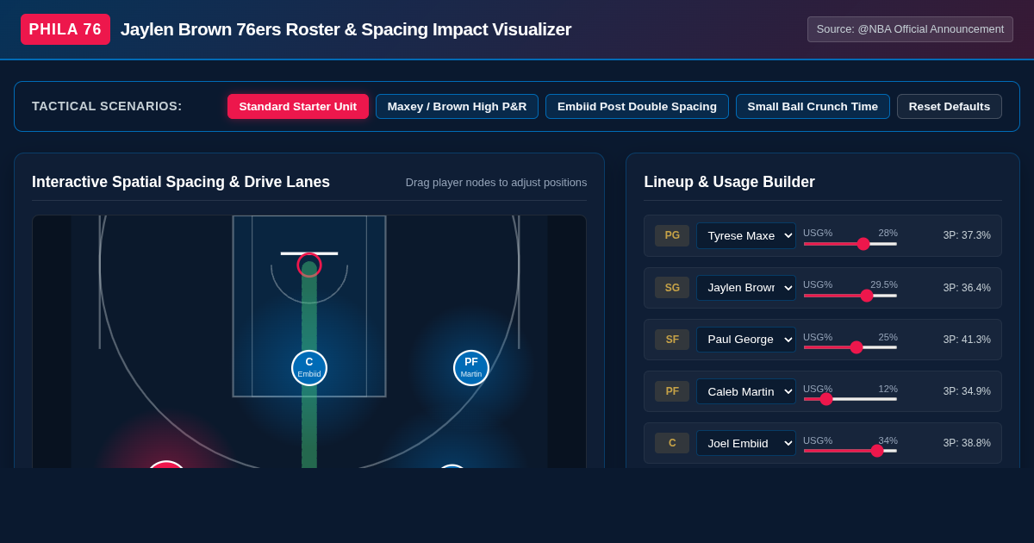Image resolution: width=1034 pixels, height=543 pixels.
Task: Click the 3P: 38.8% value
Action: coord(967,442)
